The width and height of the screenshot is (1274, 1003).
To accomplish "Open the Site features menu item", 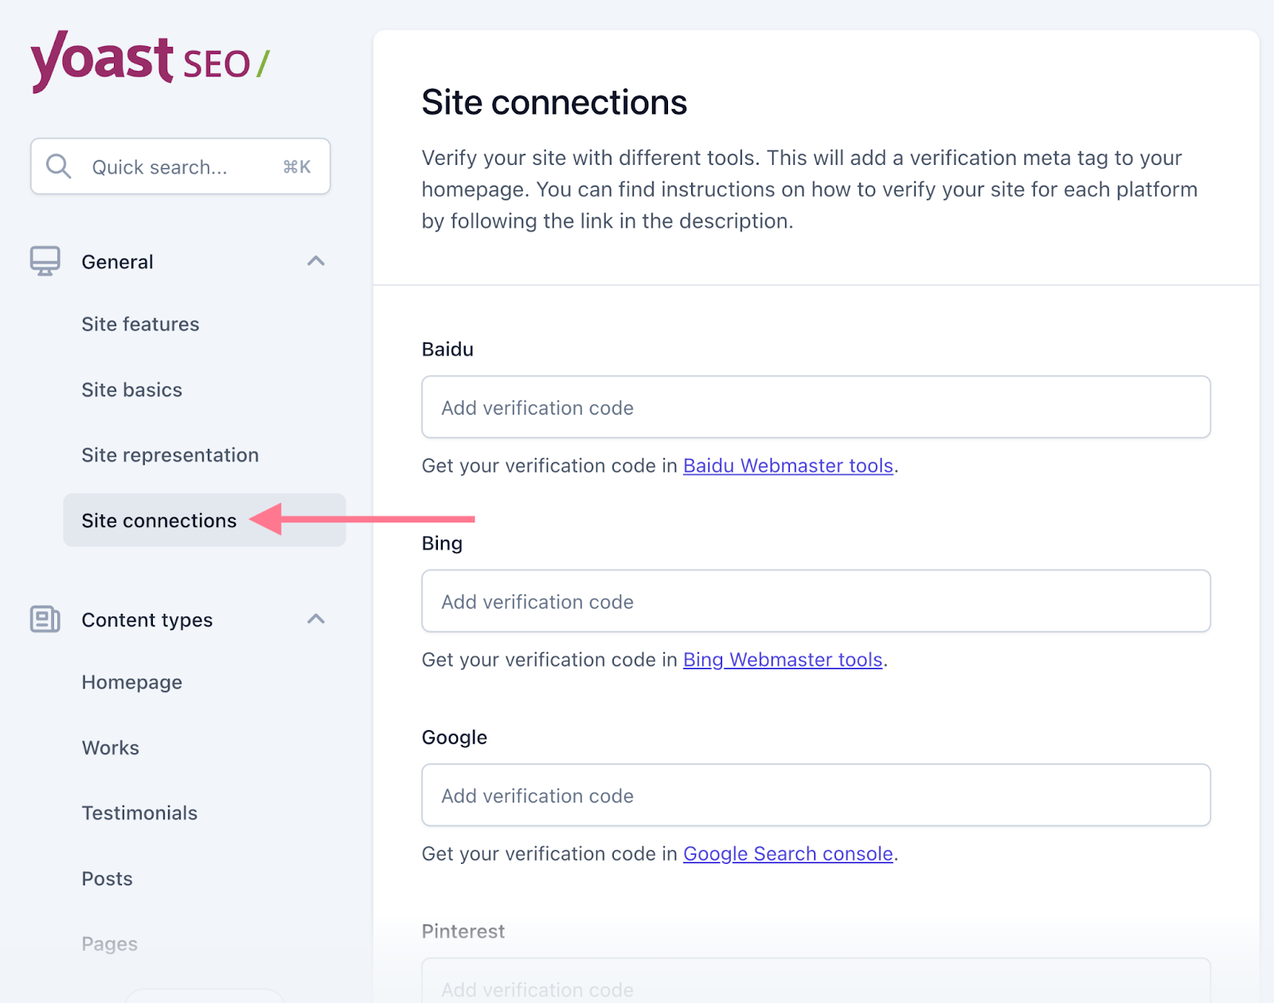I will pyautogui.click(x=140, y=324).
